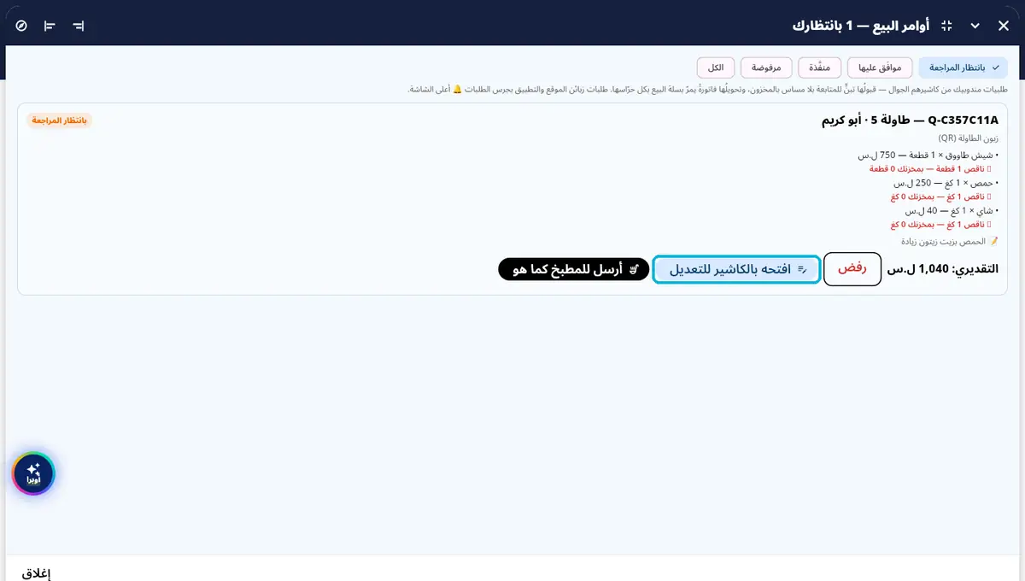Switch to the موافق عليها tab
The image size is (1025, 581).
[x=880, y=67]
